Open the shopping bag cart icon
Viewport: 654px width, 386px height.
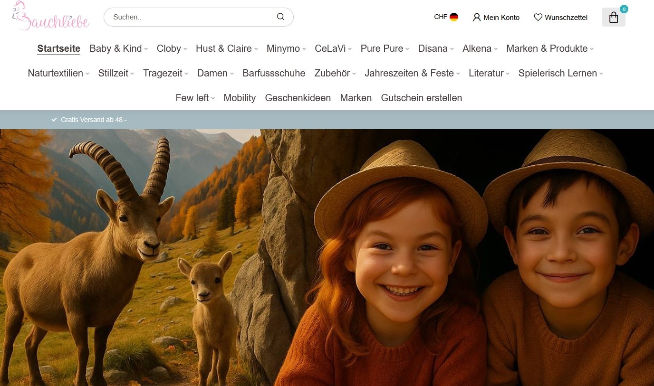tap(613, 18)
